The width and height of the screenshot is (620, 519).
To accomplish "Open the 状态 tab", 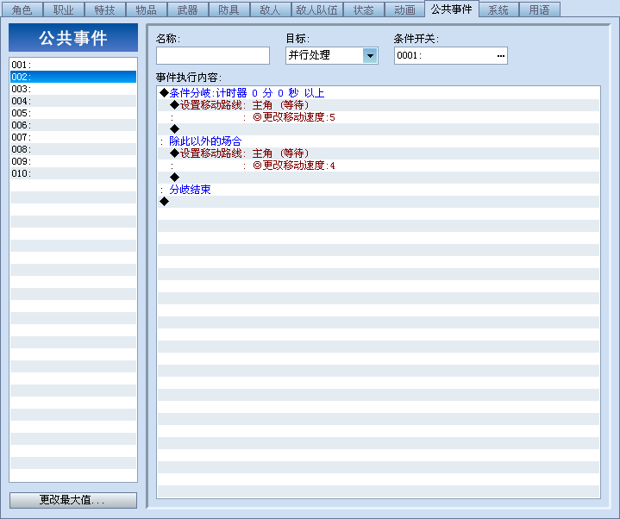I will (364, 9).
